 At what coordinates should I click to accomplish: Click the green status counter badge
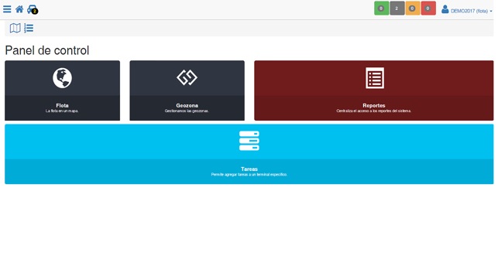(x=382, y=9)
